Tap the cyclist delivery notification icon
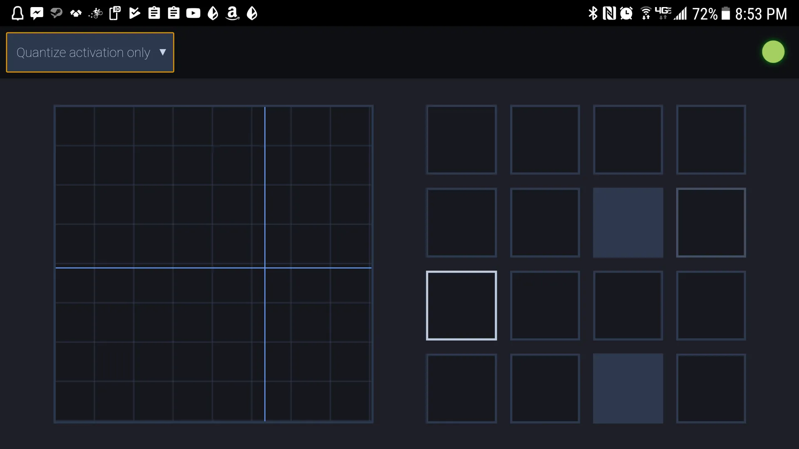Image resolution: width=799 pixels, height=449 pixels. point(95,13)
